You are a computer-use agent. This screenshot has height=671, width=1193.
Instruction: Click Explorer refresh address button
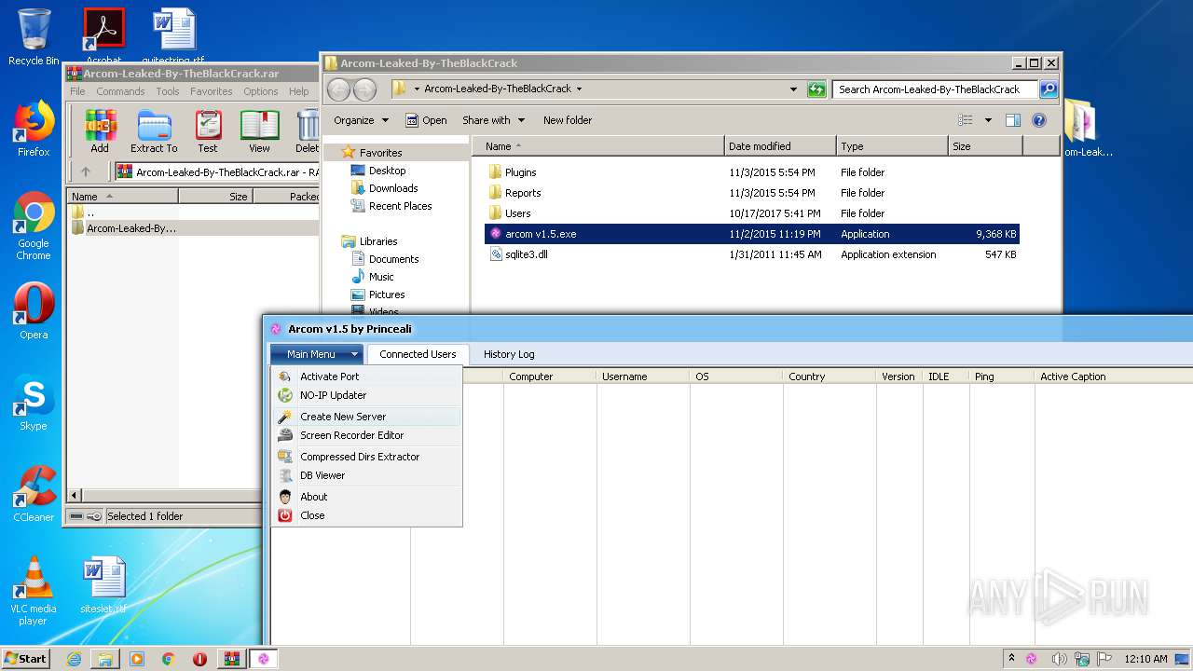click(816, 89)
